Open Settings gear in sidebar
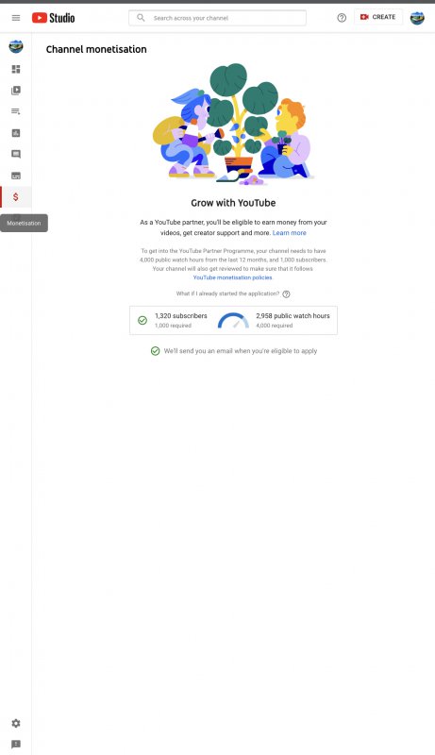Image resolution: width=435 pixels, height=755 pixels. tap(16, 723)
